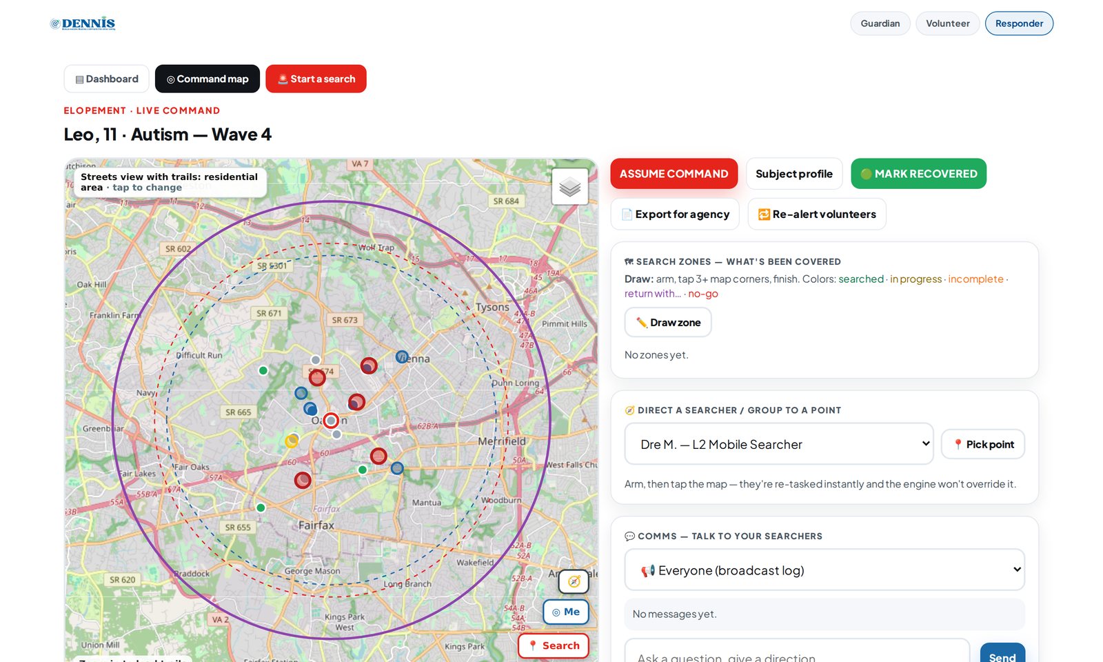Open the map layers switcher icon
The height and width of the screenshot is (662, 1103).
click(x=569, y=186)
